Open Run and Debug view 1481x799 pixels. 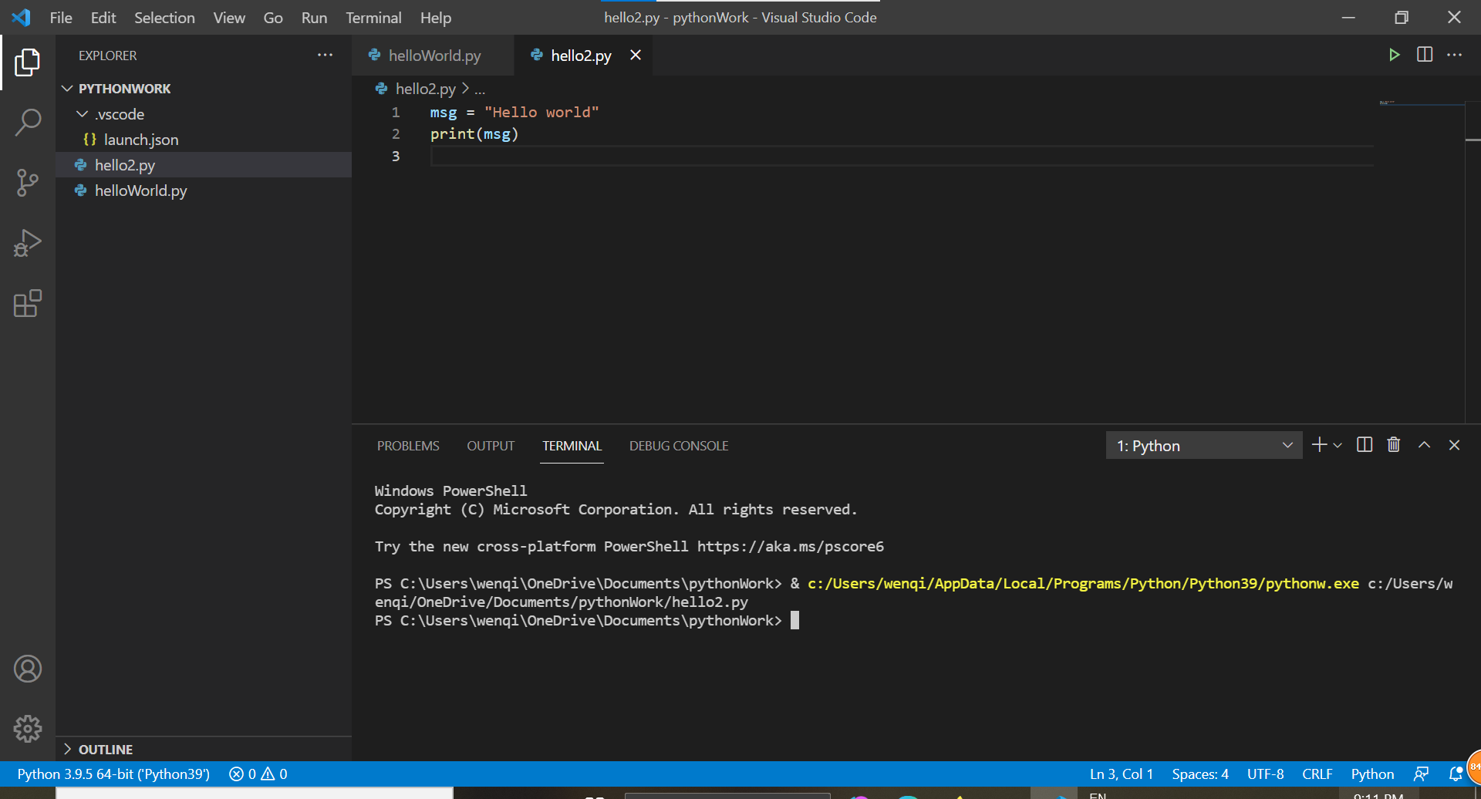click(28, 242)
